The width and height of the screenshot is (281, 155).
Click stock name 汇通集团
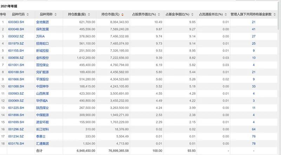[42, 143]
